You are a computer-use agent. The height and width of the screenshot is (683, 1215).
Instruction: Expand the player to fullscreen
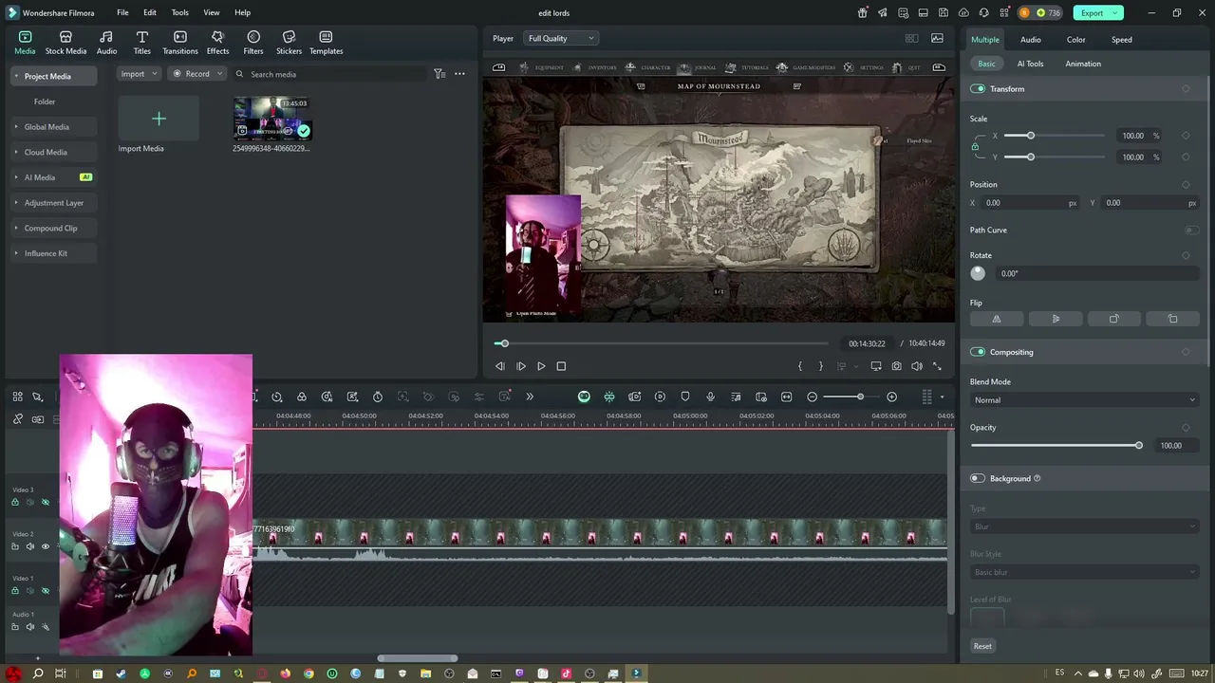[937, 366]
